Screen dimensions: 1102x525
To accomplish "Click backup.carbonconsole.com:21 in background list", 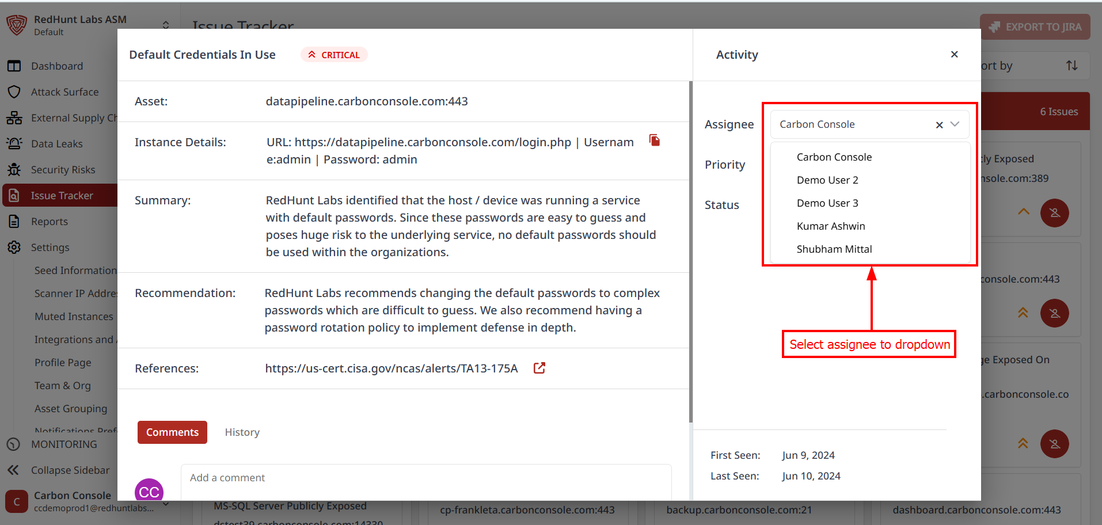I will pyautogui.click(x=739, y=510).
